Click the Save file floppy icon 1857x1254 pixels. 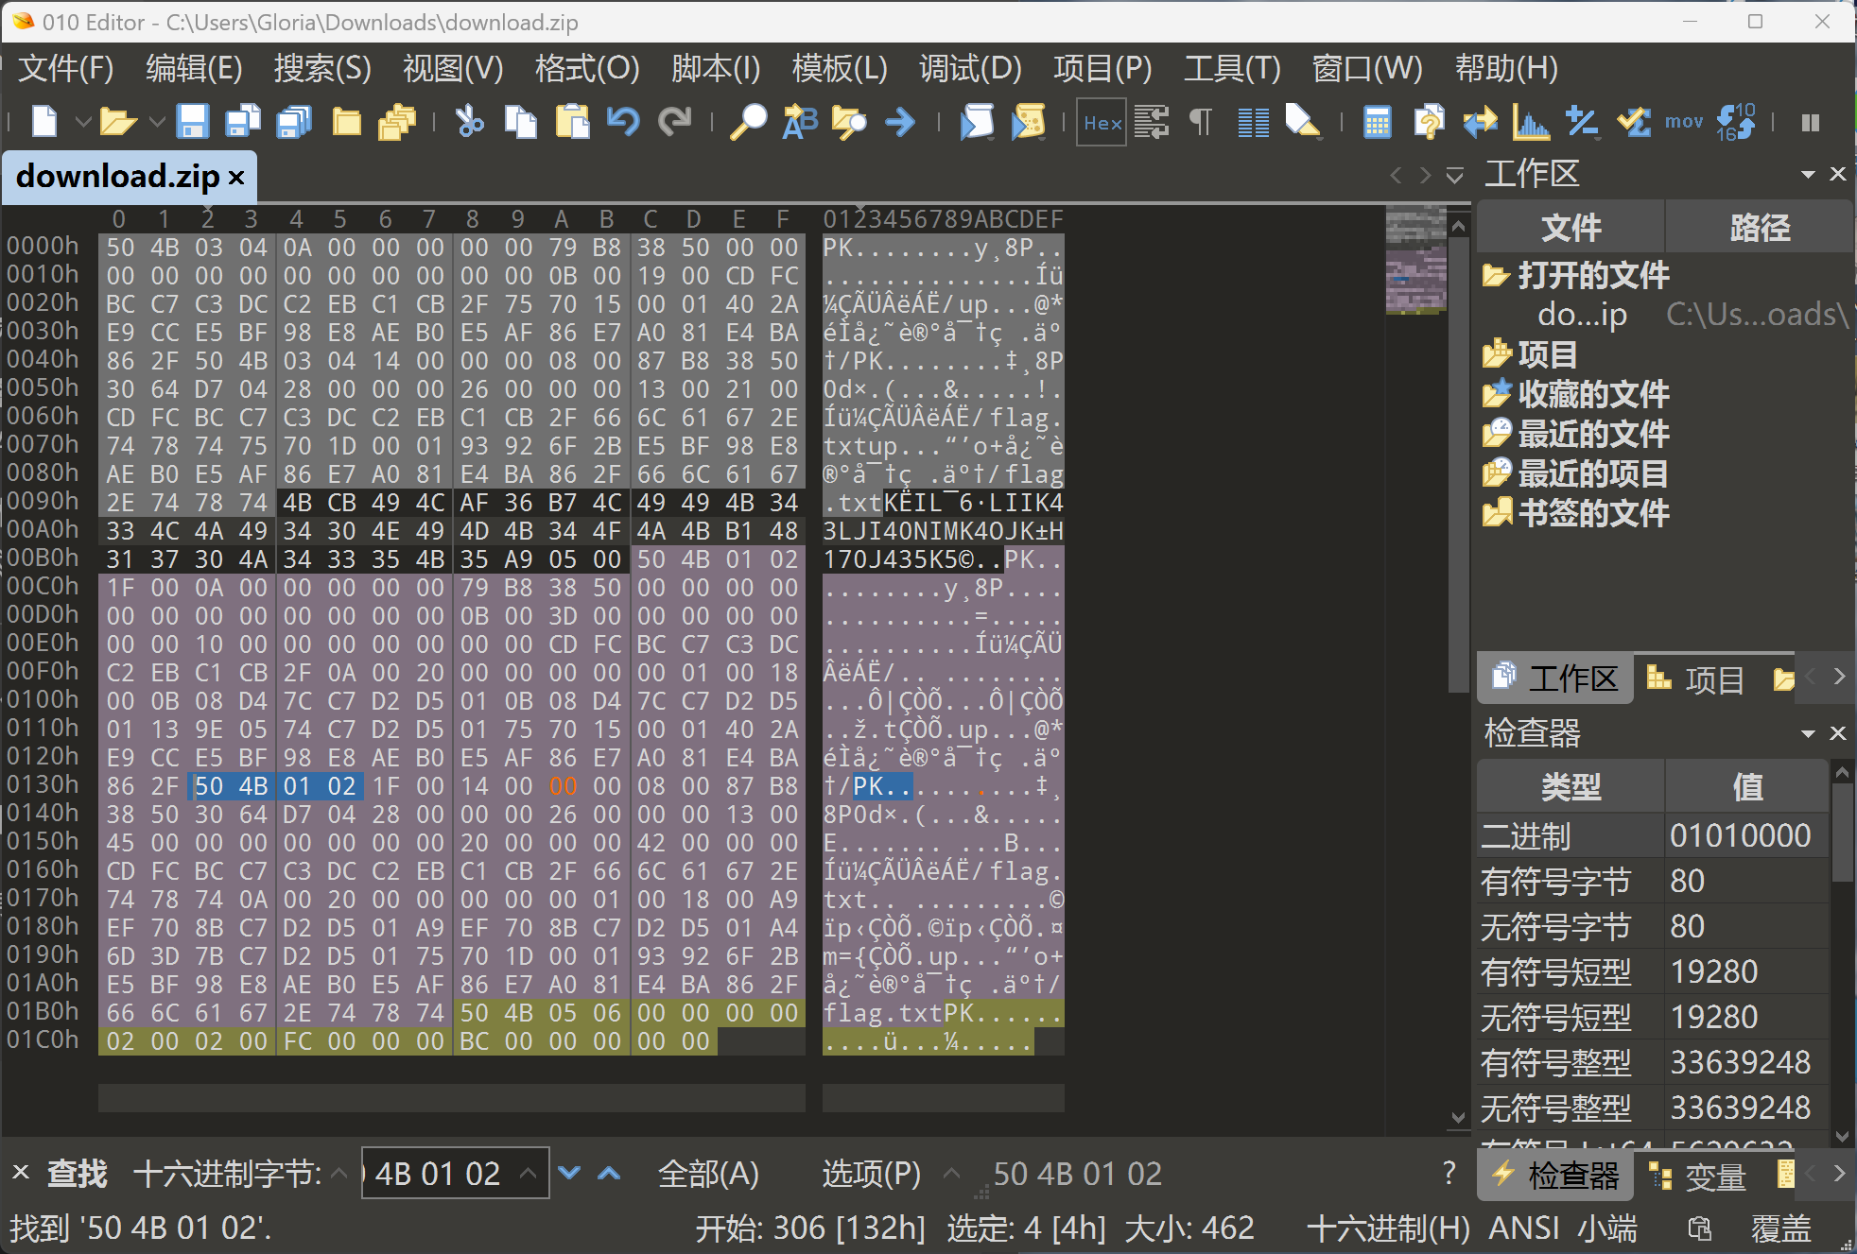coord(193,122)
